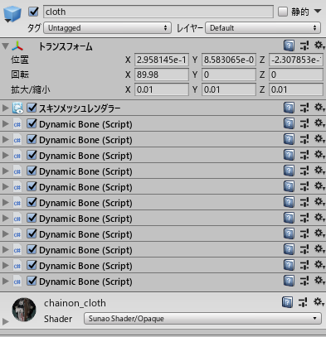This screenshot has width=326, height=337.
Task: Open help for chainon_cloth material
Action: coord(287,302)
